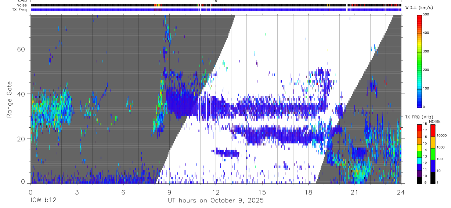Pick the cyan 12–13 MHz TX FRQ segment

point(419,160)
